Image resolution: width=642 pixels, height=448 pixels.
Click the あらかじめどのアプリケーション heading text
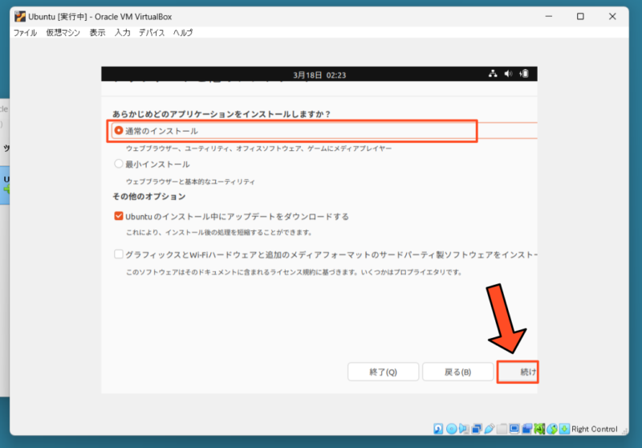[221, 114]
